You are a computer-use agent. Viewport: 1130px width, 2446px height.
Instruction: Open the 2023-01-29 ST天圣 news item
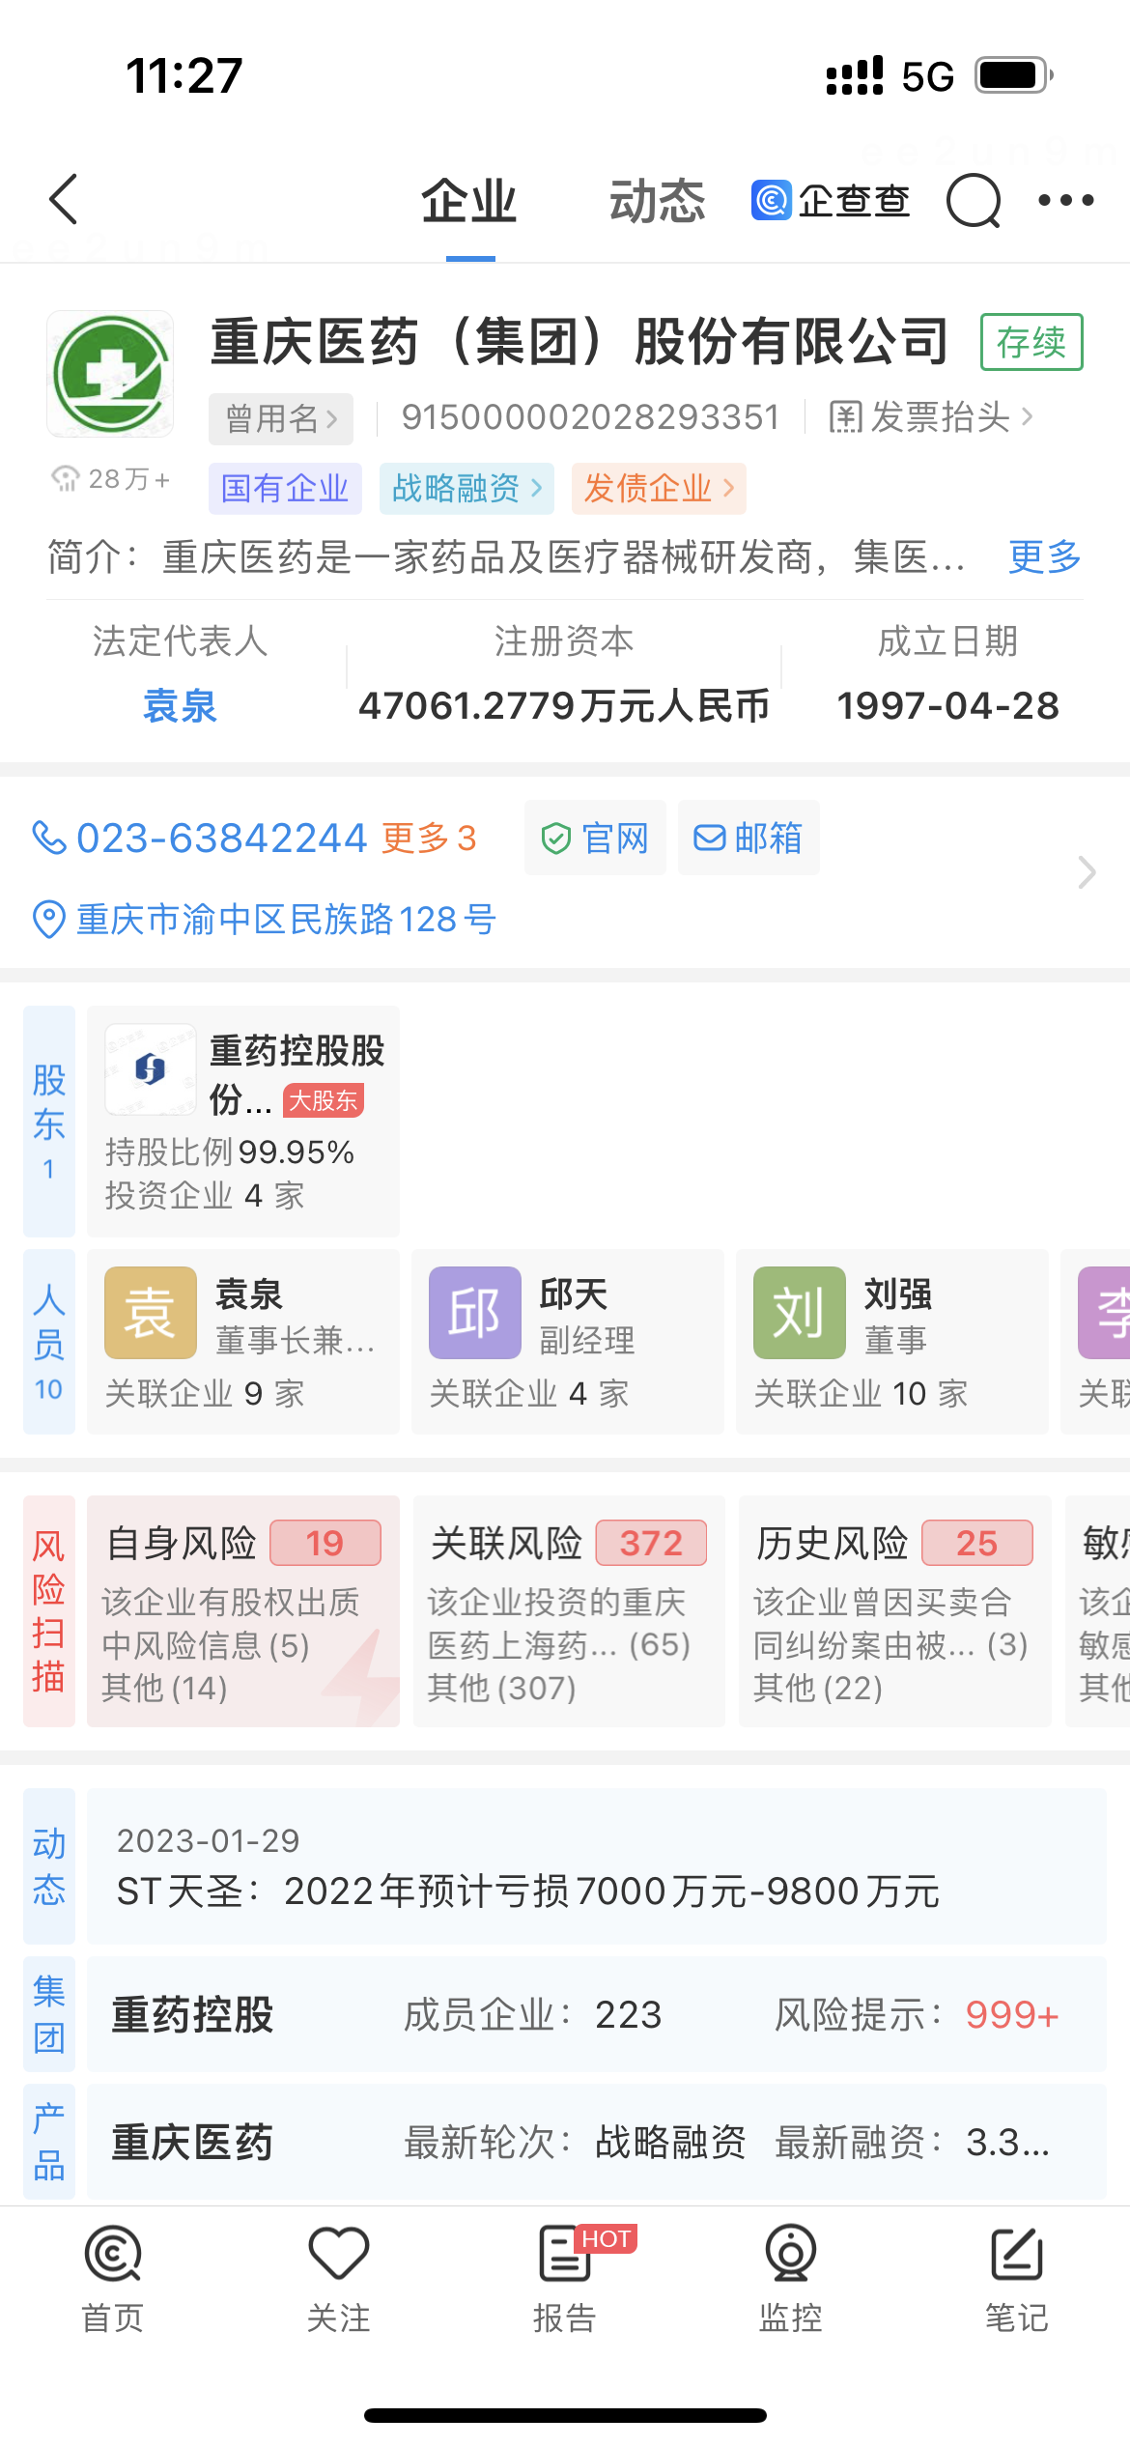[597, 1865]
